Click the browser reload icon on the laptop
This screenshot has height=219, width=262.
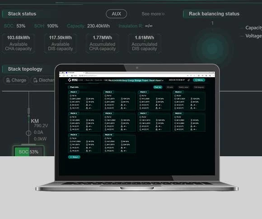pos(64,75)
